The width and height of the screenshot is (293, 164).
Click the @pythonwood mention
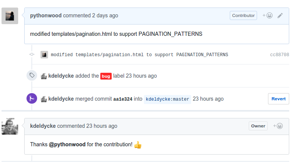pos(67,144)
